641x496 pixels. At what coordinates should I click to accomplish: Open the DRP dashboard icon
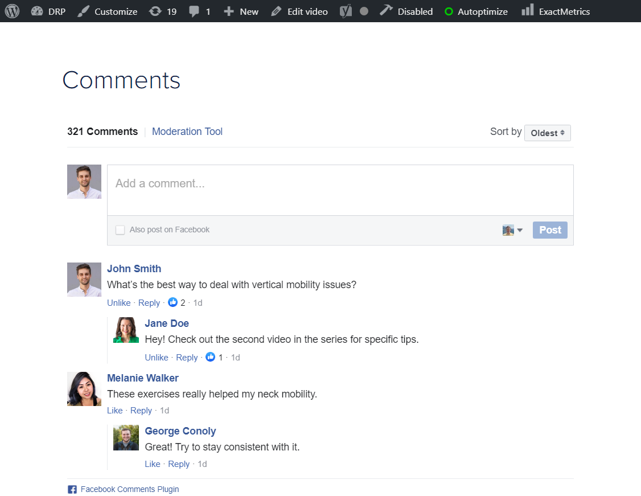click(37, 11)
